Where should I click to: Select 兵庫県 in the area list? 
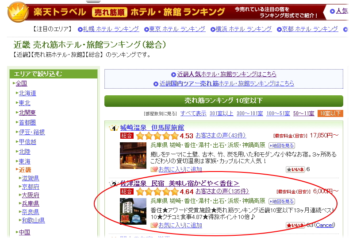click(31, 203)
